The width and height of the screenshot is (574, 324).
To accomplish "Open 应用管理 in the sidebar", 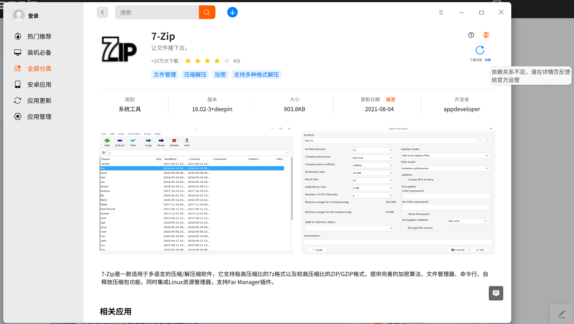I will [39, 117].
